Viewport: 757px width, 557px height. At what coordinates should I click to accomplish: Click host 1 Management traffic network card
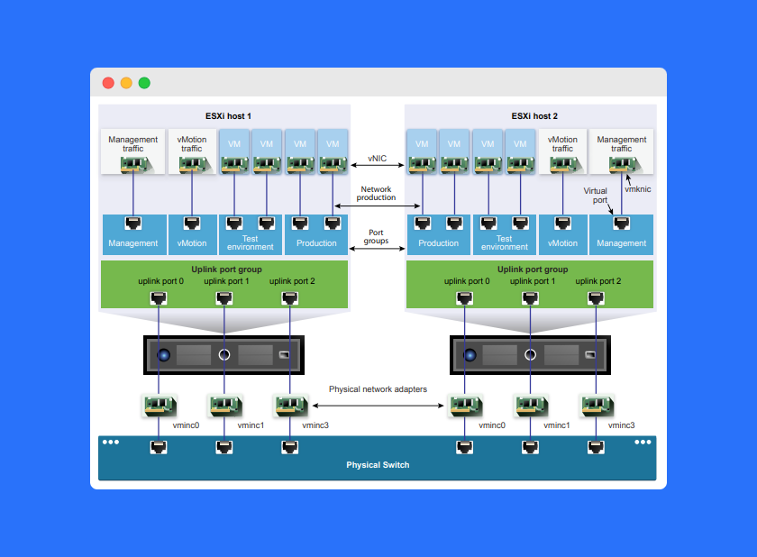(133, 164)
